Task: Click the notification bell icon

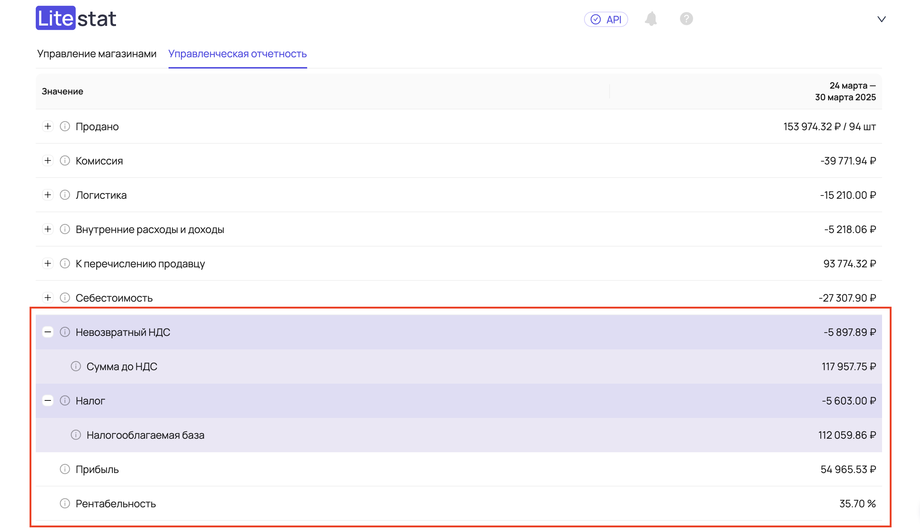Action: (651, 19)
